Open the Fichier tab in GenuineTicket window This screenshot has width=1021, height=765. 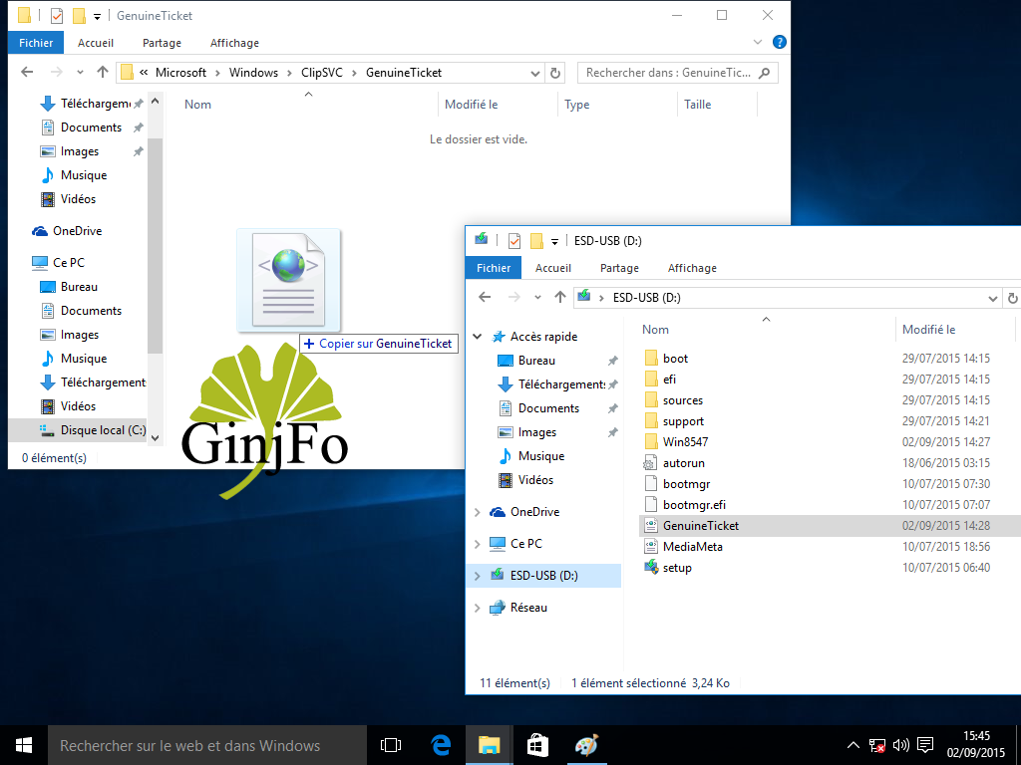(x=36, y=43)
